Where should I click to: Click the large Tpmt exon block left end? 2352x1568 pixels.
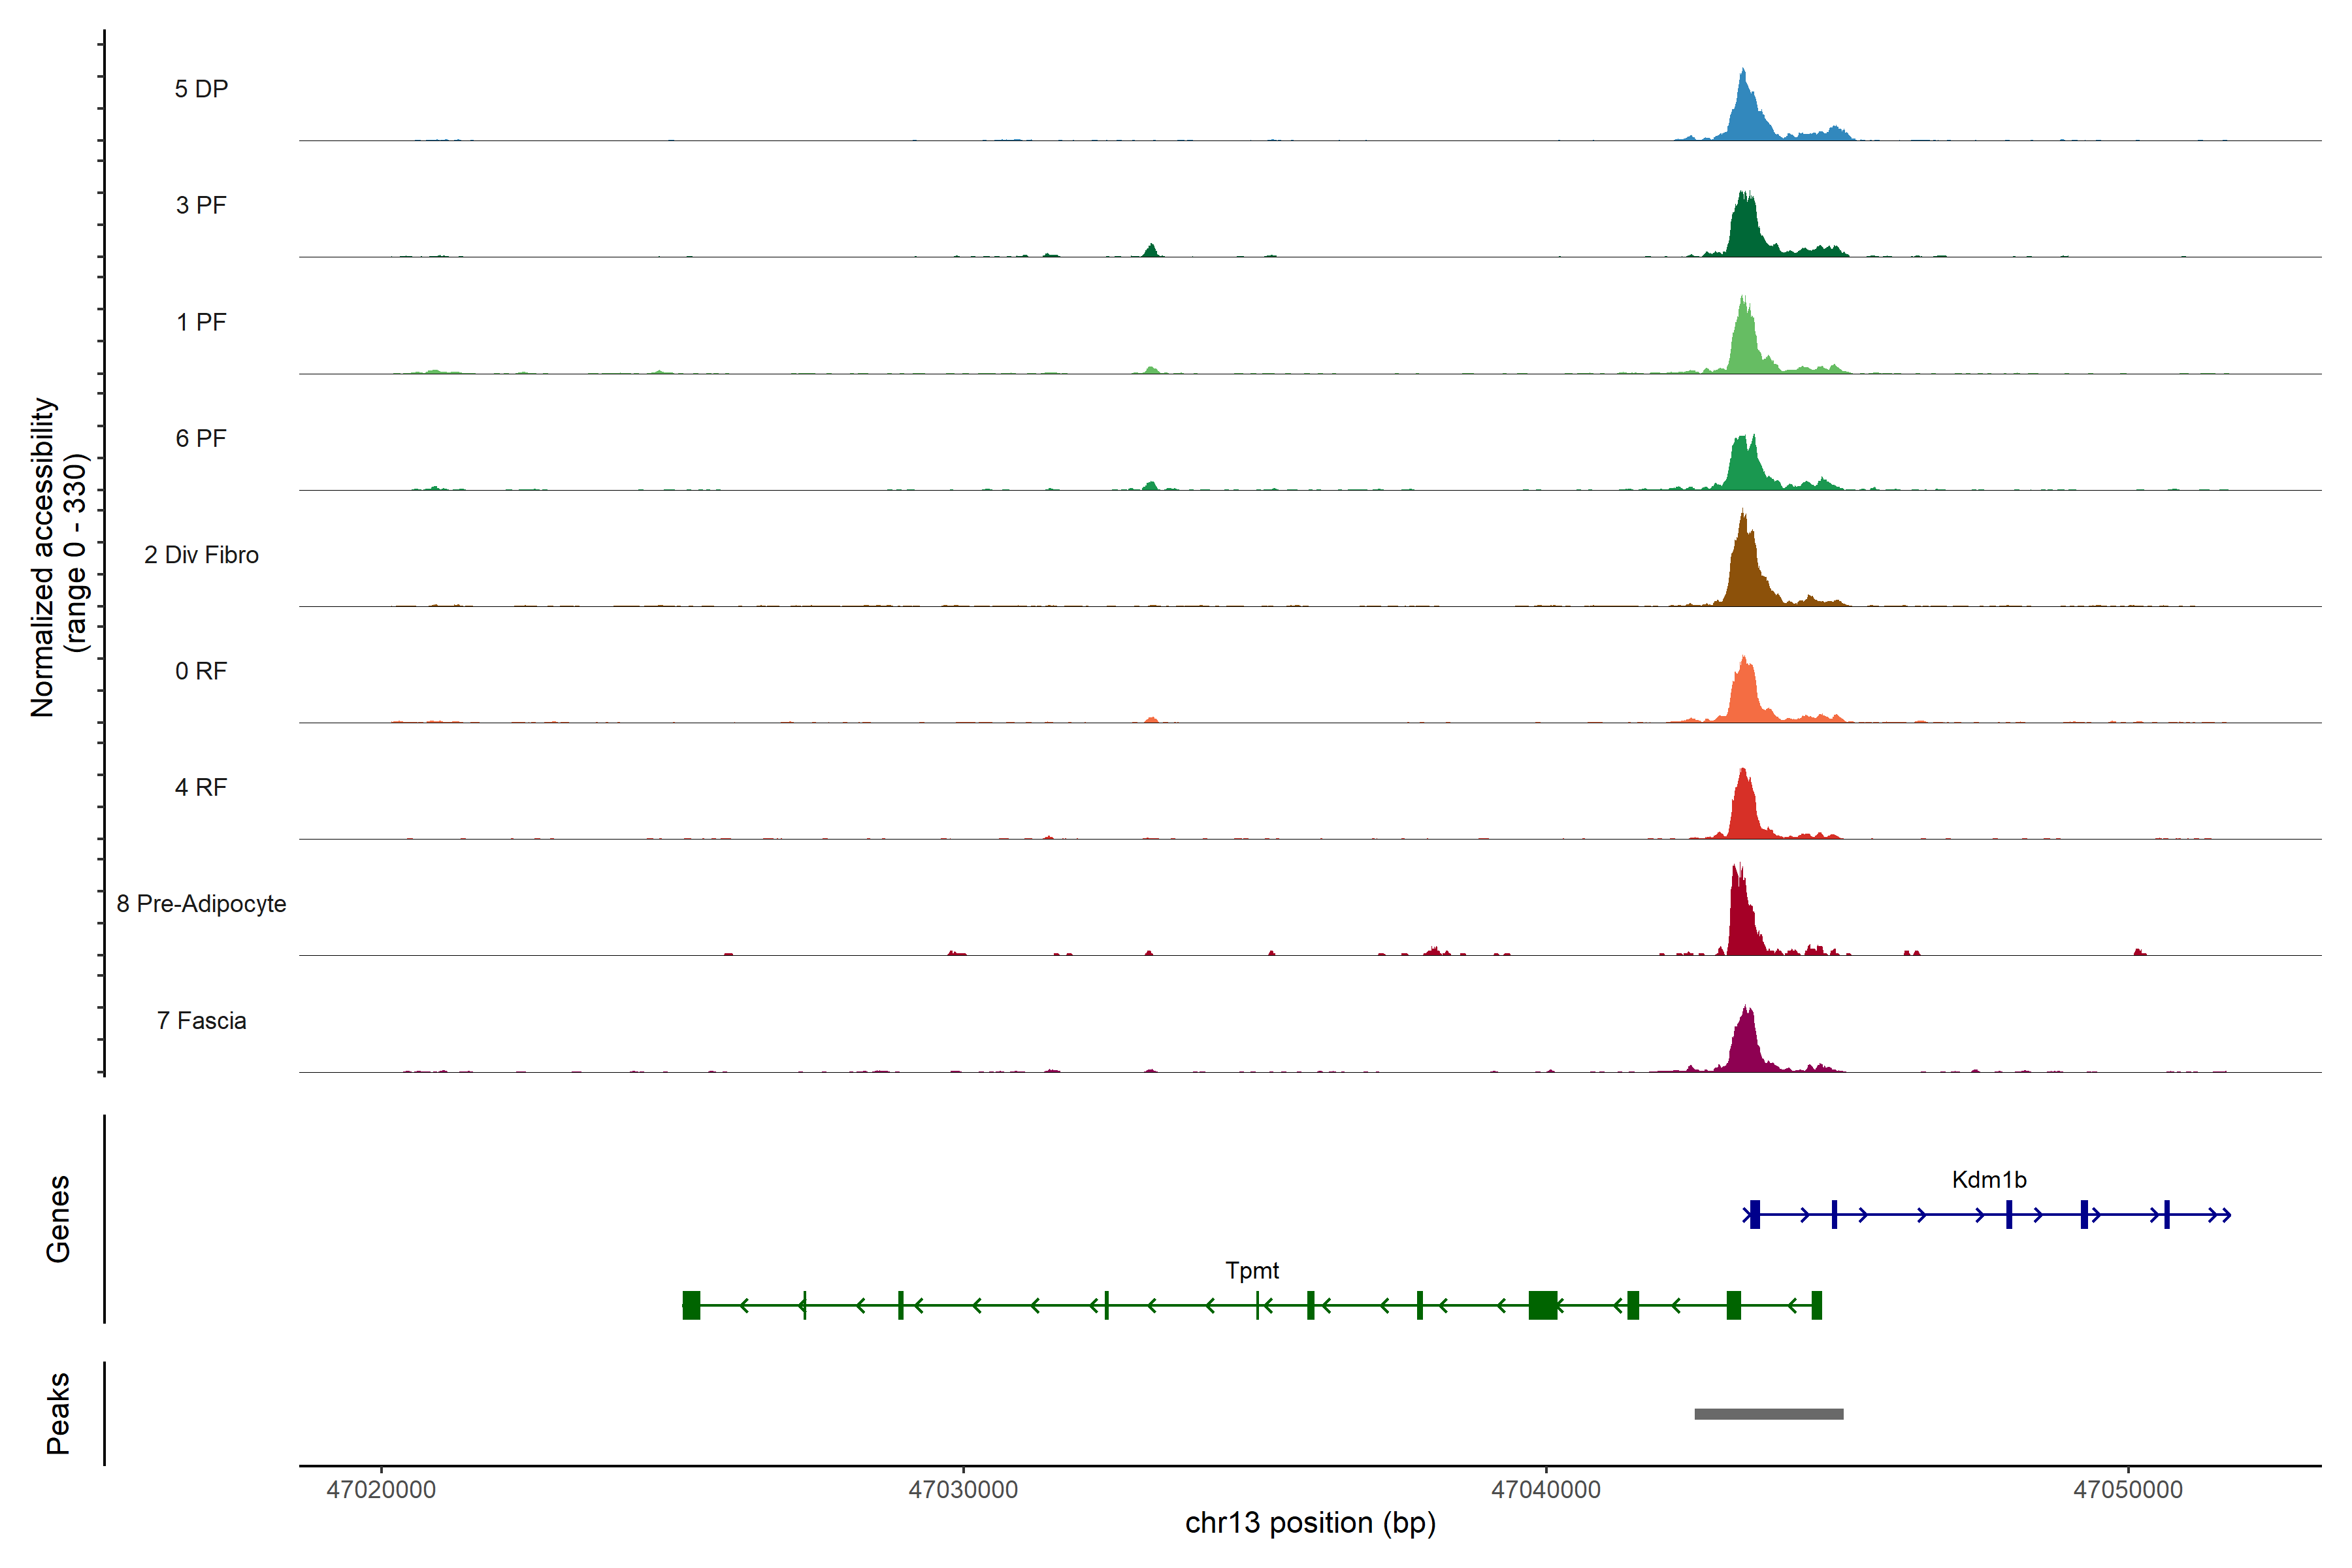tap(691, 1305)
